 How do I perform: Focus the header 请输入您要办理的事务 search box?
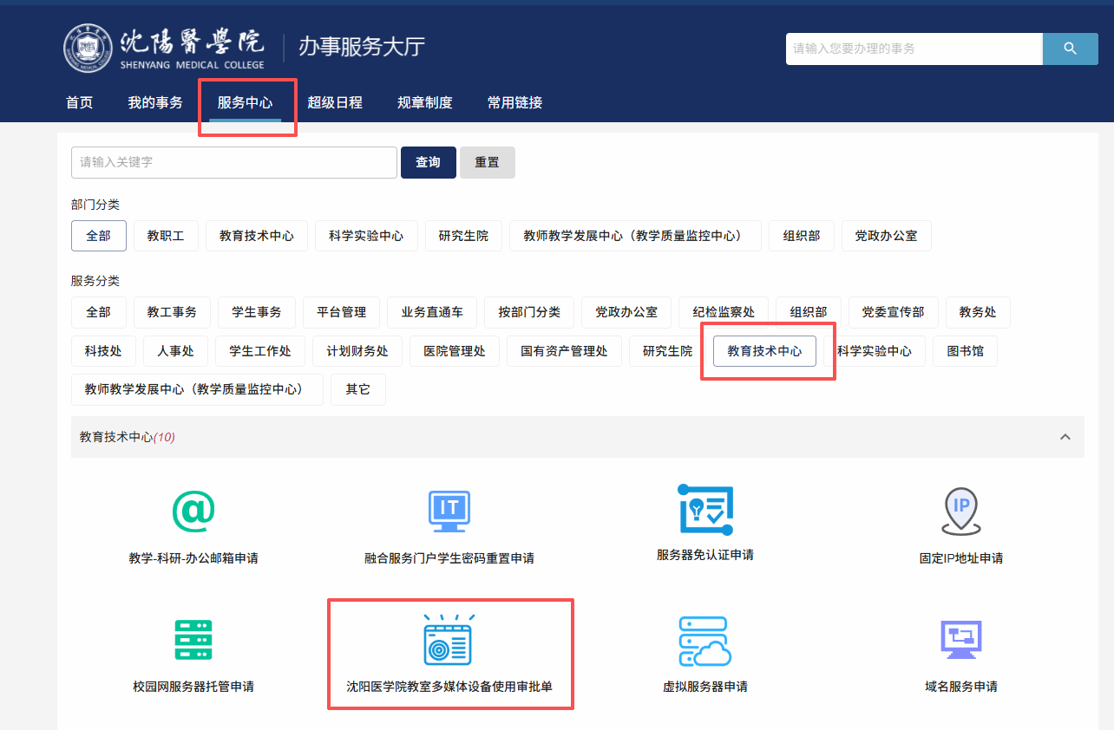[914, 49]
